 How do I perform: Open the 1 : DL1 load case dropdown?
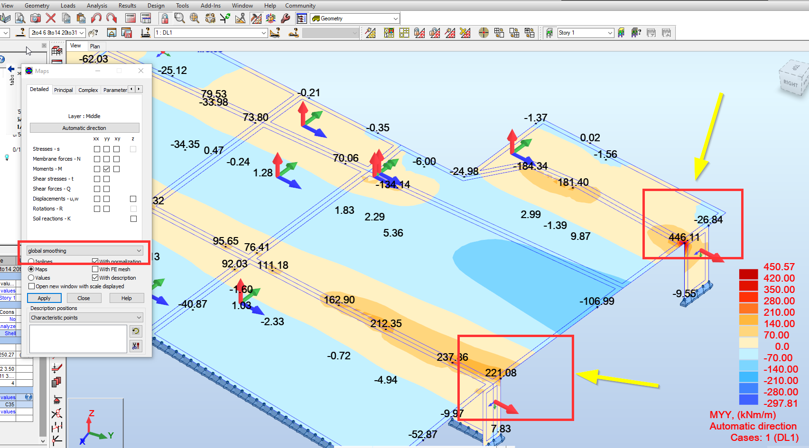click(x=265, y=33)
